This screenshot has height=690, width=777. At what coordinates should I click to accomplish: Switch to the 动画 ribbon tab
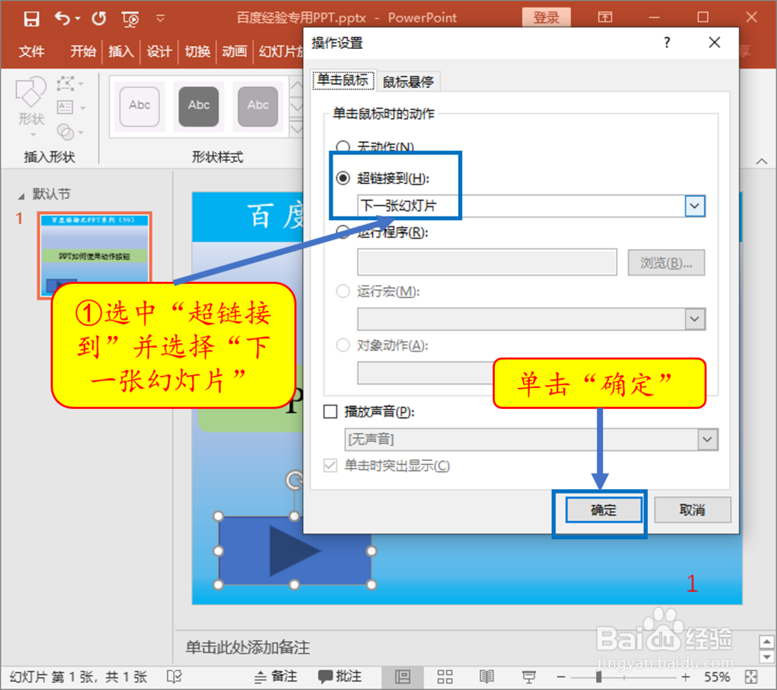pos(235,51)
